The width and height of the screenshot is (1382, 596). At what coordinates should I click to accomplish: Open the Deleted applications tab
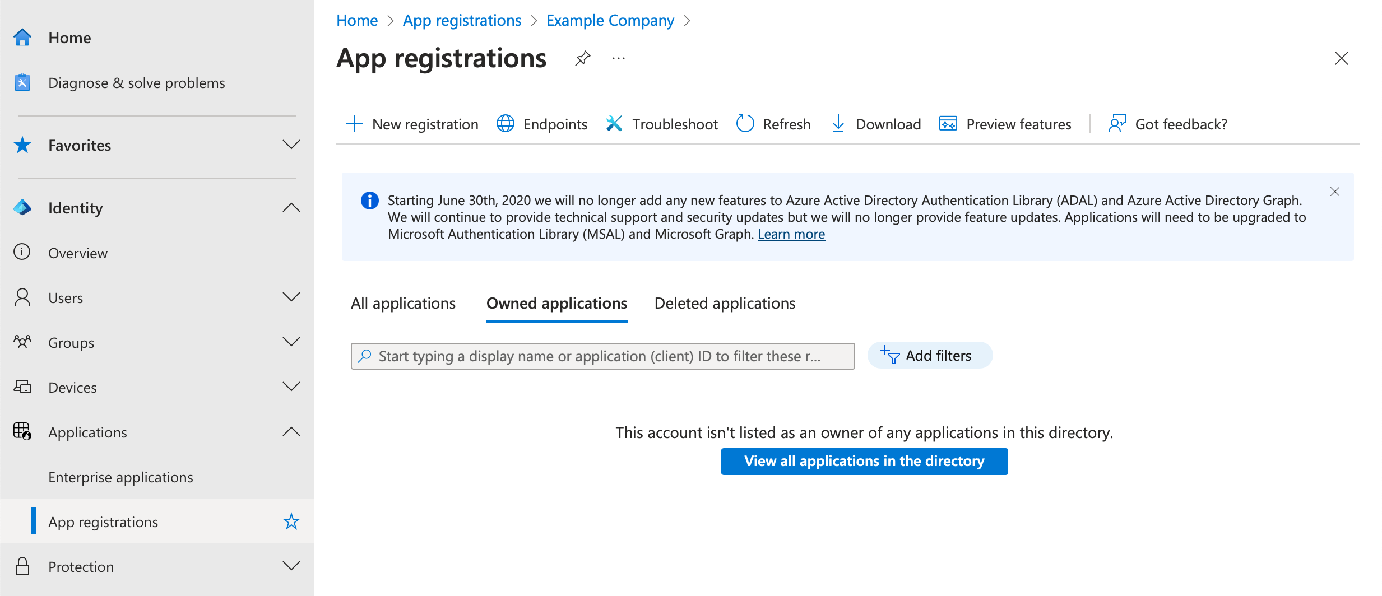click(725, 303)
